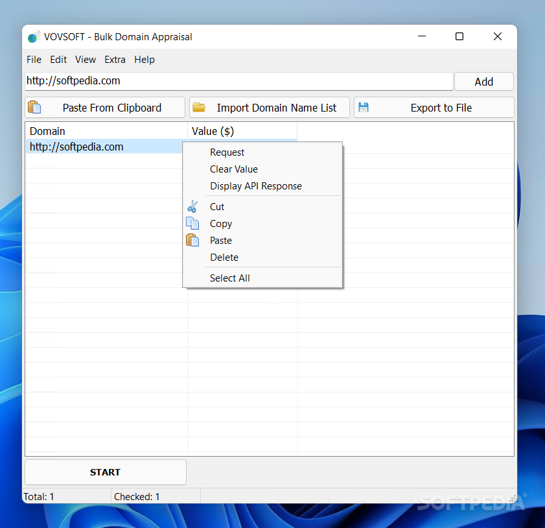Click the clipboard icon beside Paste
The width and height of the screenshot is (545, 528).
point(192,240)
